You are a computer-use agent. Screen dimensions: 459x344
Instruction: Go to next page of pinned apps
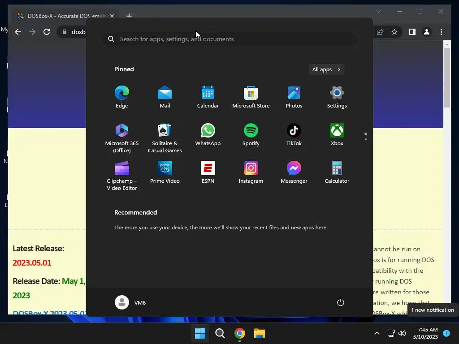[366, 139]
